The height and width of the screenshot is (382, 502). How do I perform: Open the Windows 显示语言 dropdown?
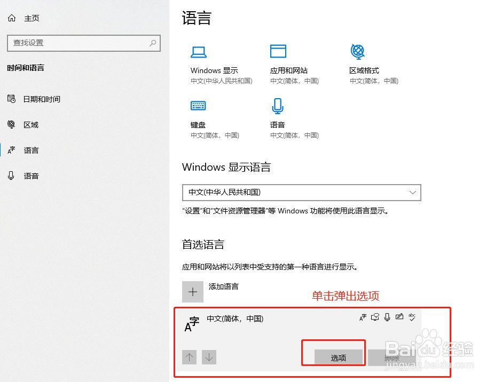pos(302,192)
